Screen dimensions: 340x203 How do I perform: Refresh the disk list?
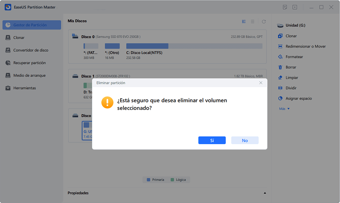pos(264,21)
